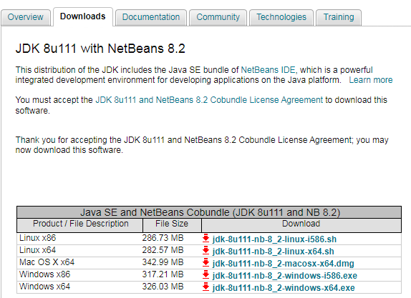Click red download arrow for Mac OS X

205,263
